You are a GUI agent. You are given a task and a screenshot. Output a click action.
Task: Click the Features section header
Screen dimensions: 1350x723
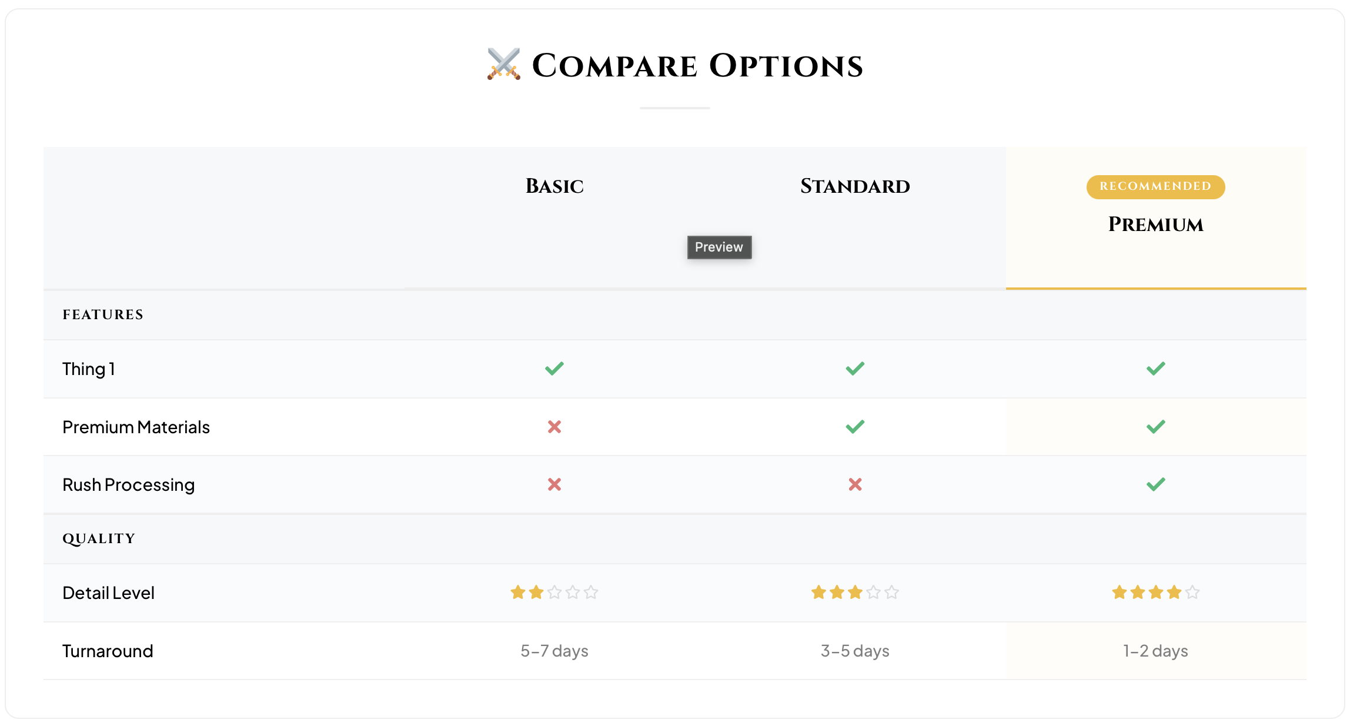tap(103, 314)
